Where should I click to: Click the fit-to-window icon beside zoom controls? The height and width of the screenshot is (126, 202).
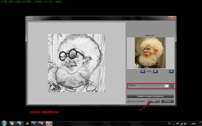pyautogui.click(x=171, y=71)
